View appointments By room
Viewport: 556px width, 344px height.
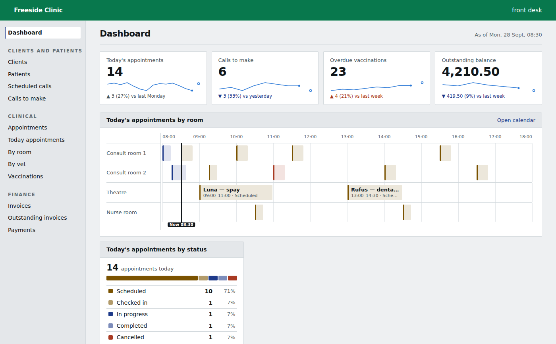pos(19,152)
